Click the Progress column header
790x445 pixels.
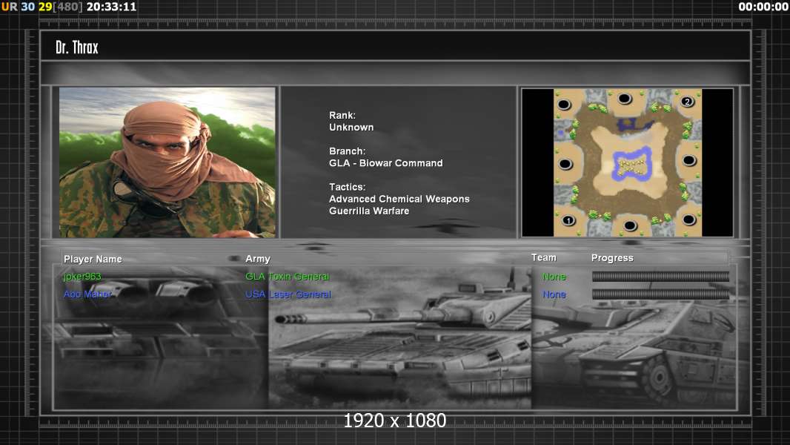612,258
